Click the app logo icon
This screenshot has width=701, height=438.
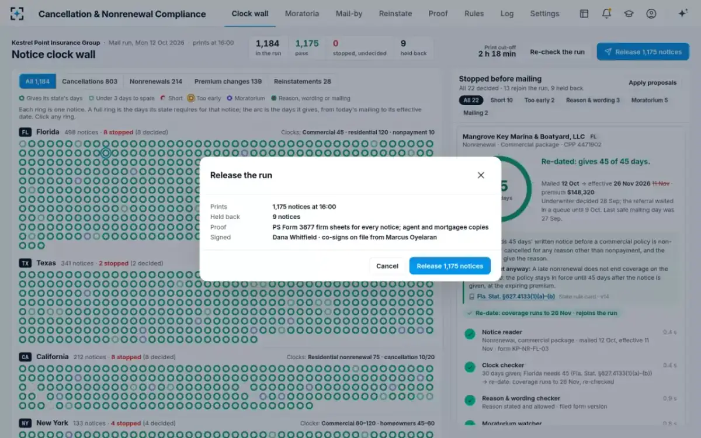(x=18, y=13)
